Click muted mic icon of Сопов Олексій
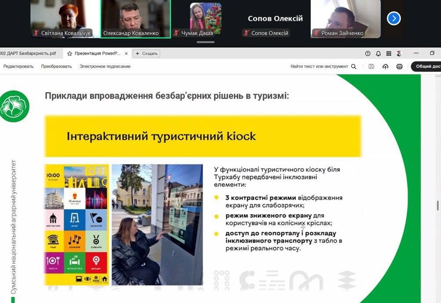441x303 pixels. [x=246, y=33]
